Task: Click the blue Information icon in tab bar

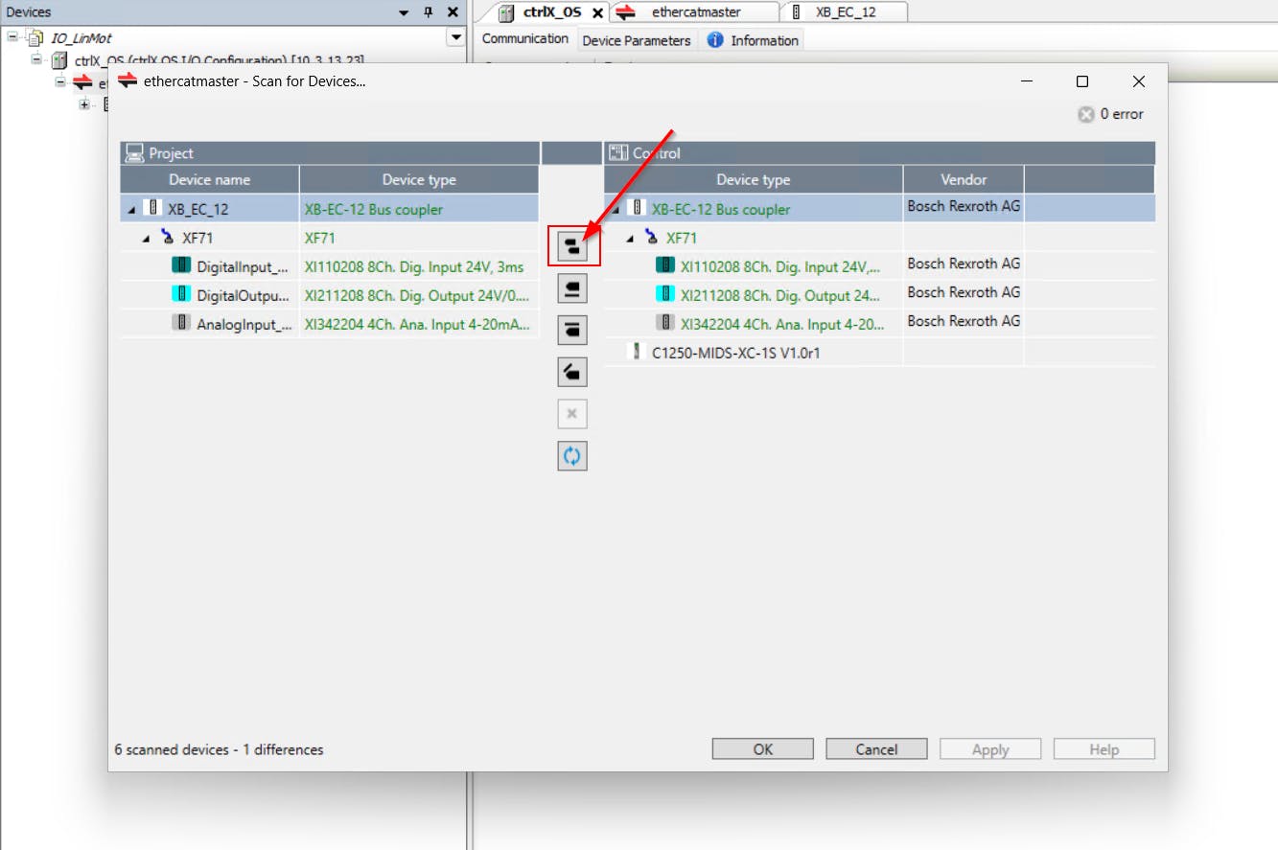Action: click(714, 40)
